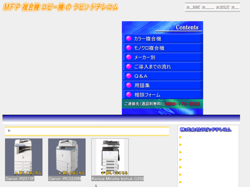The width and height of the screenshot is (250, 187).
Task: Click 詳しくはこちら on bizhub C250 image
Action: [115, 173]
